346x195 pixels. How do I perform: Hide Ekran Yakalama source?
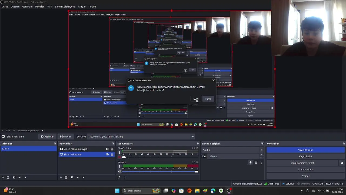point(107,154)
